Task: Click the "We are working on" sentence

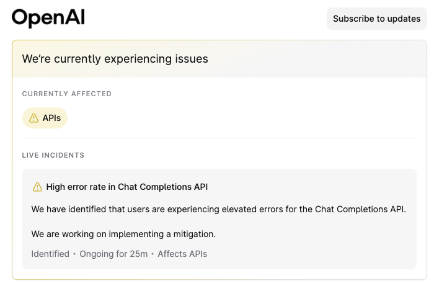Action: point(123,234)
